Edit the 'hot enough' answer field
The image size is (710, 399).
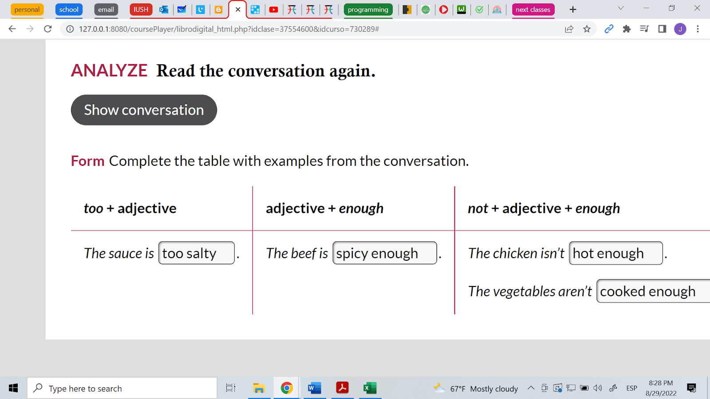click(x=616, y=253)
